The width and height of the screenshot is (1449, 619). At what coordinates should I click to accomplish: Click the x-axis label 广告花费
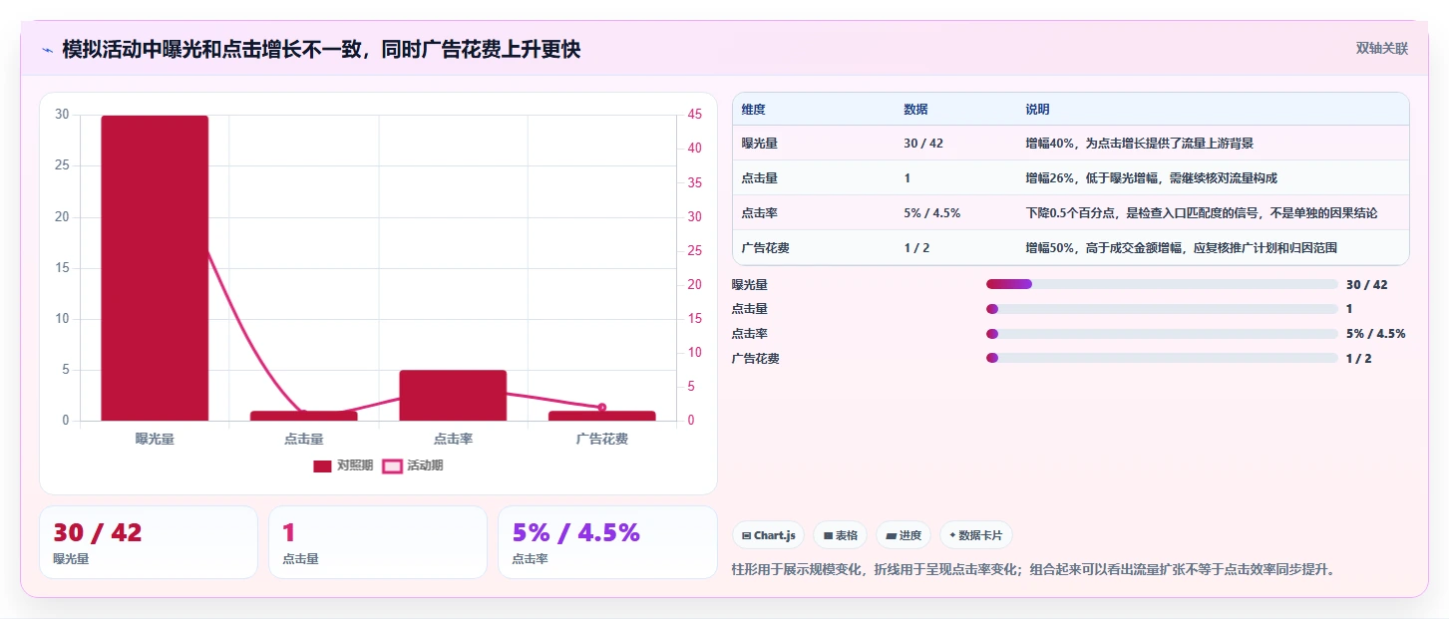(x=602, y=439)
